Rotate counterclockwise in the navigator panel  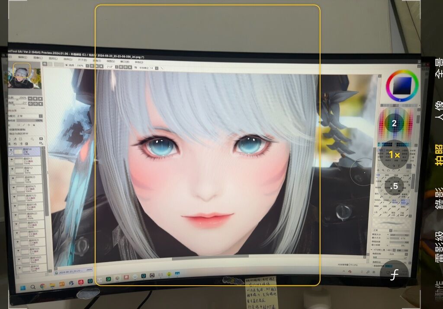pos(31,104)
